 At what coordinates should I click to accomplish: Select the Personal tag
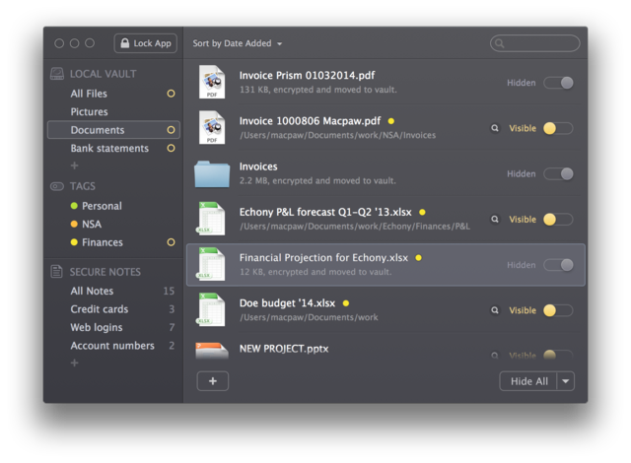pyautogui.click(x=102, y=206)
